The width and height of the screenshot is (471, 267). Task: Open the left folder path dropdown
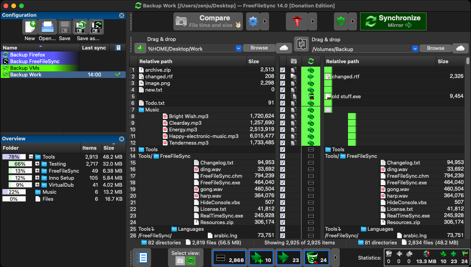tap(238, 48)
